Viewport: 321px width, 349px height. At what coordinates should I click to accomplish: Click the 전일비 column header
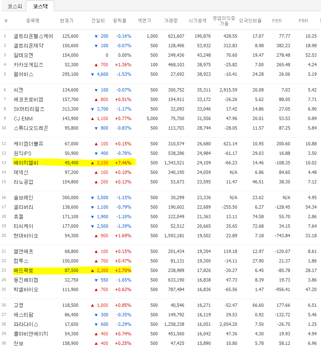[x=98, y=21]
